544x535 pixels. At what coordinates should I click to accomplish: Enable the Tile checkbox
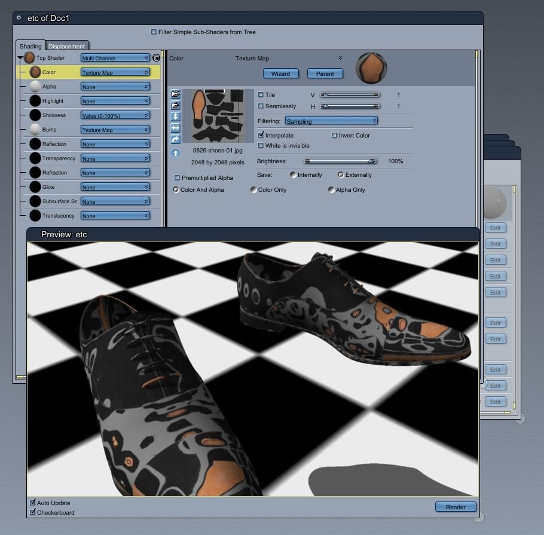click(x=261, y=94)
